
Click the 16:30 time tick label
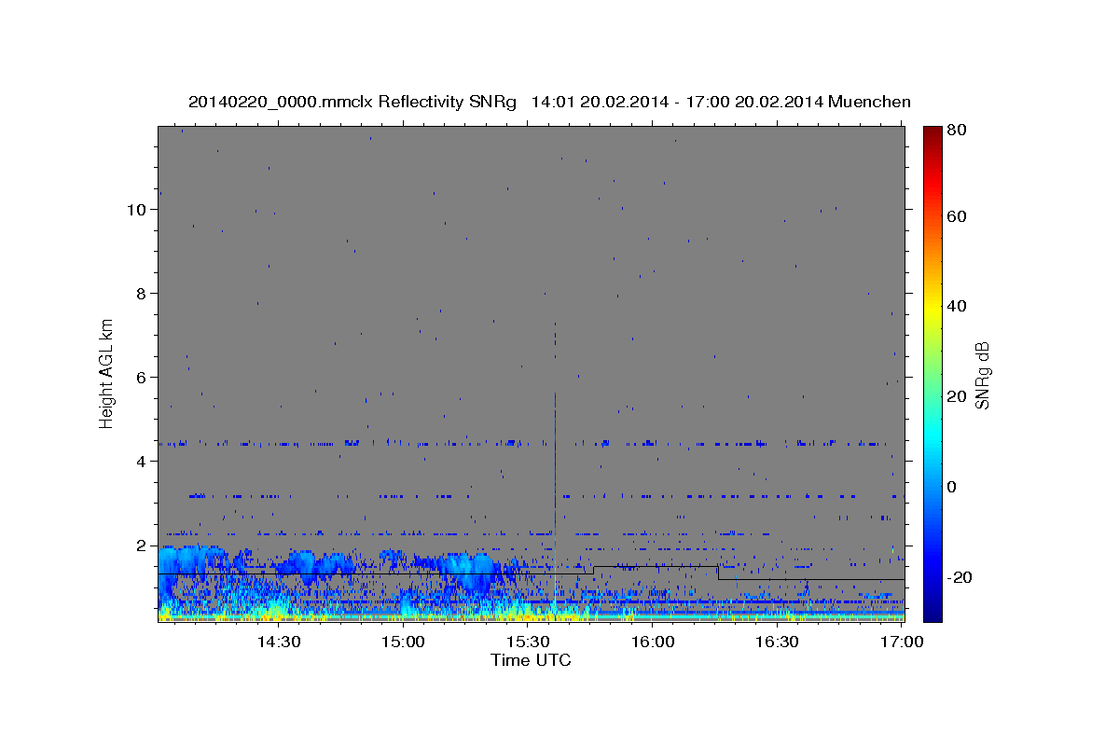point(777,642)
